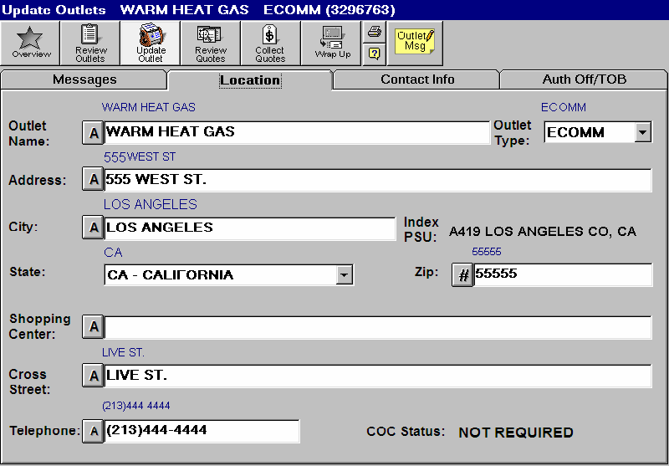Click the # button beside Zip
The width and height of the screenshot is (669, 466).
click(462, 275)
